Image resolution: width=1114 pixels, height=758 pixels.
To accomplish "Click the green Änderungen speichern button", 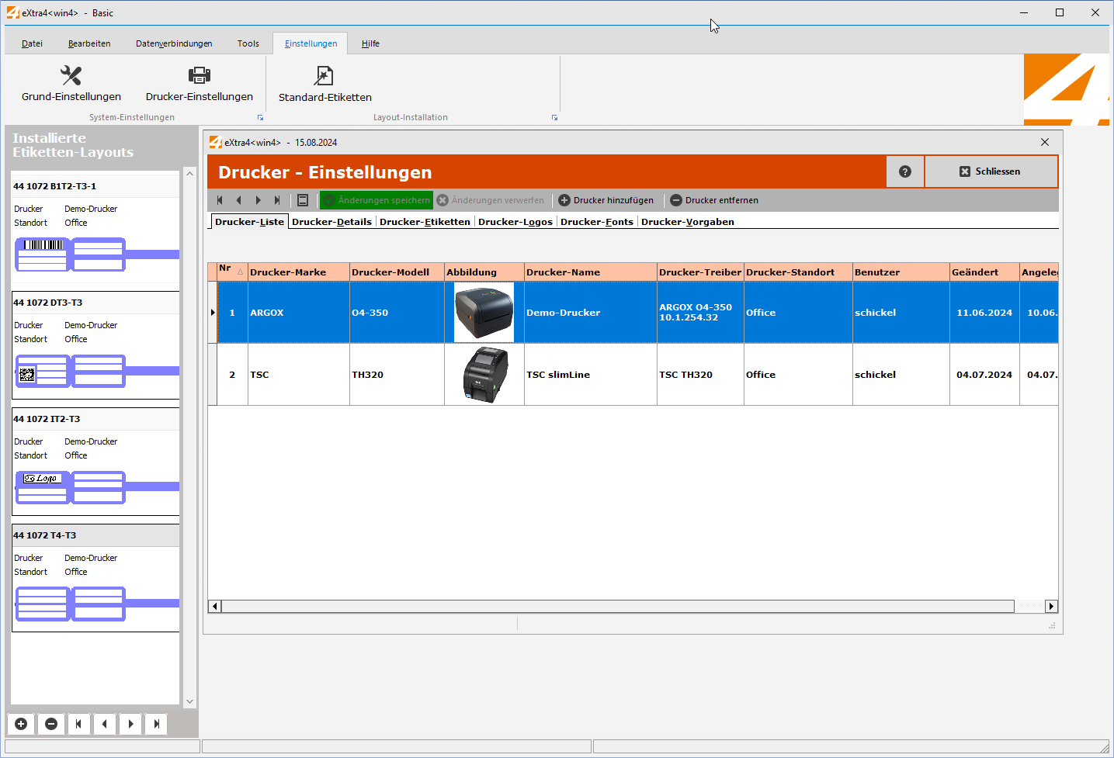I will [377, 200].
